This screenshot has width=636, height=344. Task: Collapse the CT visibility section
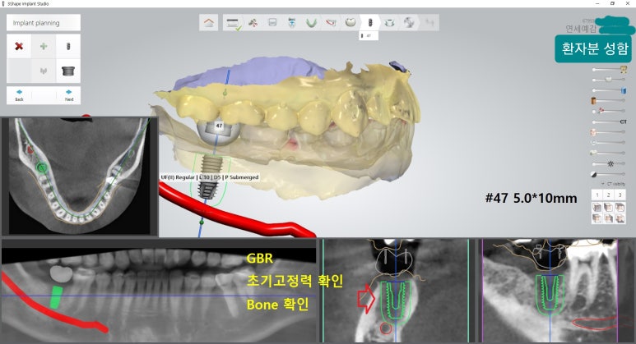[601, 183]
